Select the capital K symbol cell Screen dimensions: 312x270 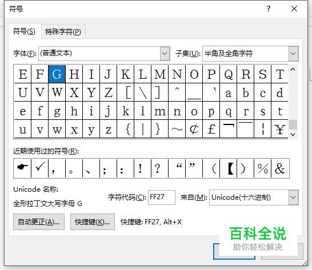pyautogui.click(x=125, y=74)
